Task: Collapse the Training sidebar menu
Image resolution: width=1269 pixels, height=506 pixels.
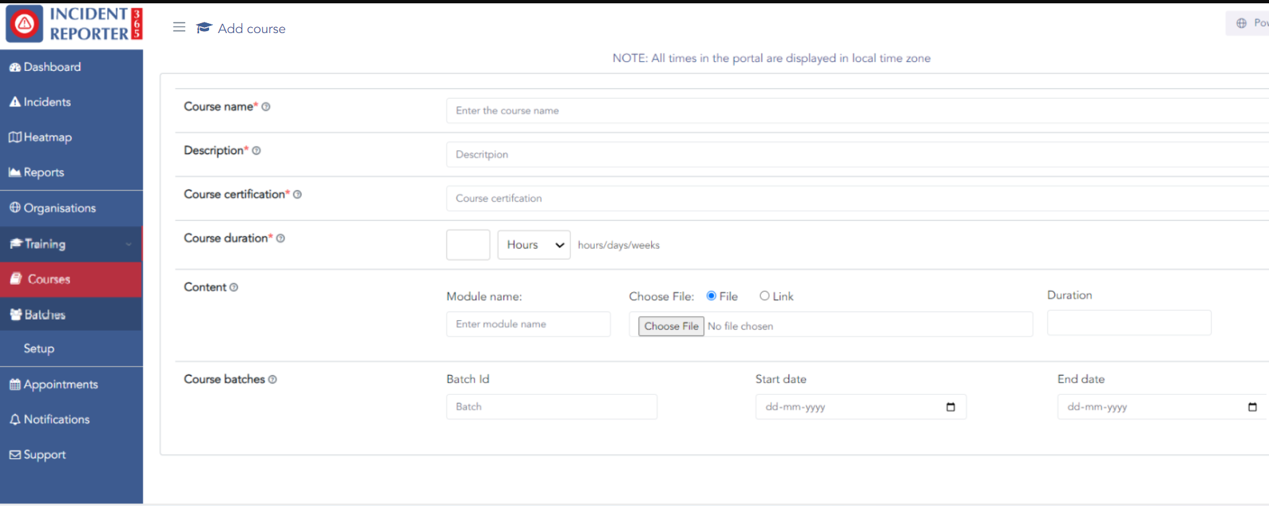Action: (71, 244)
